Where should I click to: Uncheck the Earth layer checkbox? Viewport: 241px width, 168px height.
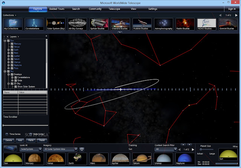click(x=12, y=50)
